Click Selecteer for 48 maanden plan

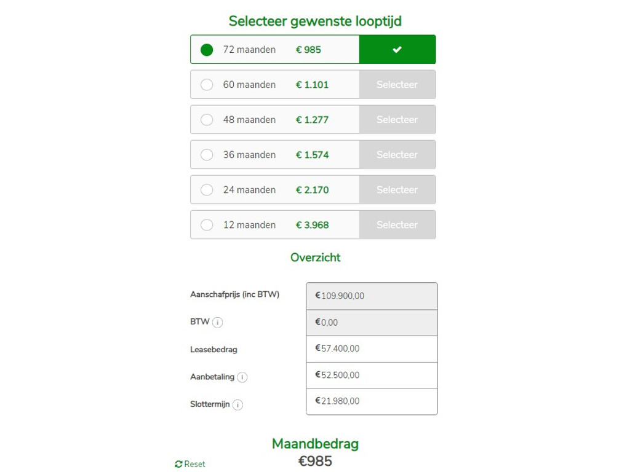point(397,120)
